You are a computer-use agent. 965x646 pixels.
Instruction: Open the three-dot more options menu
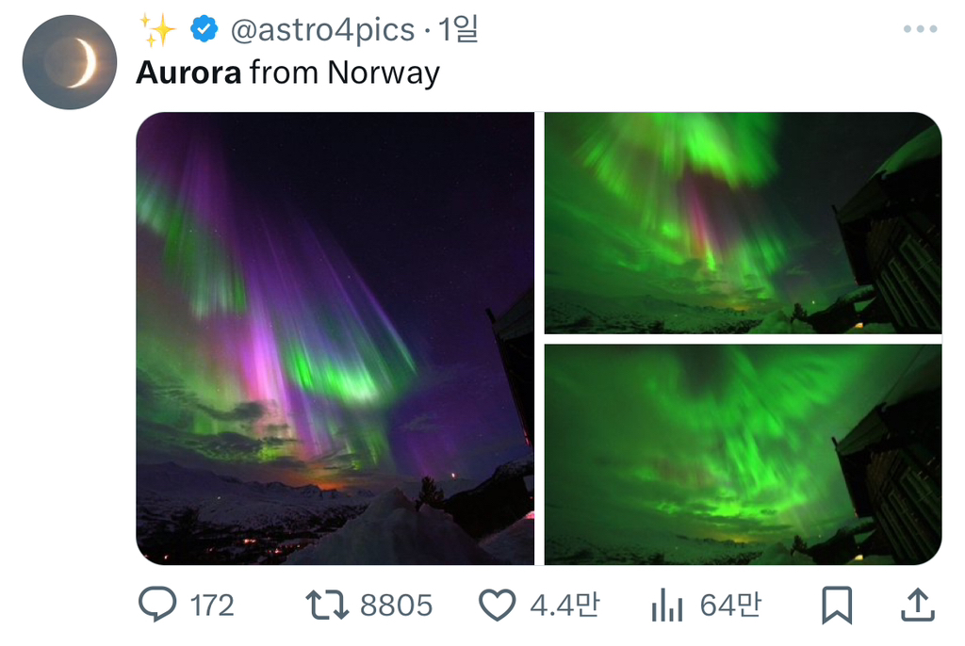coord(920,29)
